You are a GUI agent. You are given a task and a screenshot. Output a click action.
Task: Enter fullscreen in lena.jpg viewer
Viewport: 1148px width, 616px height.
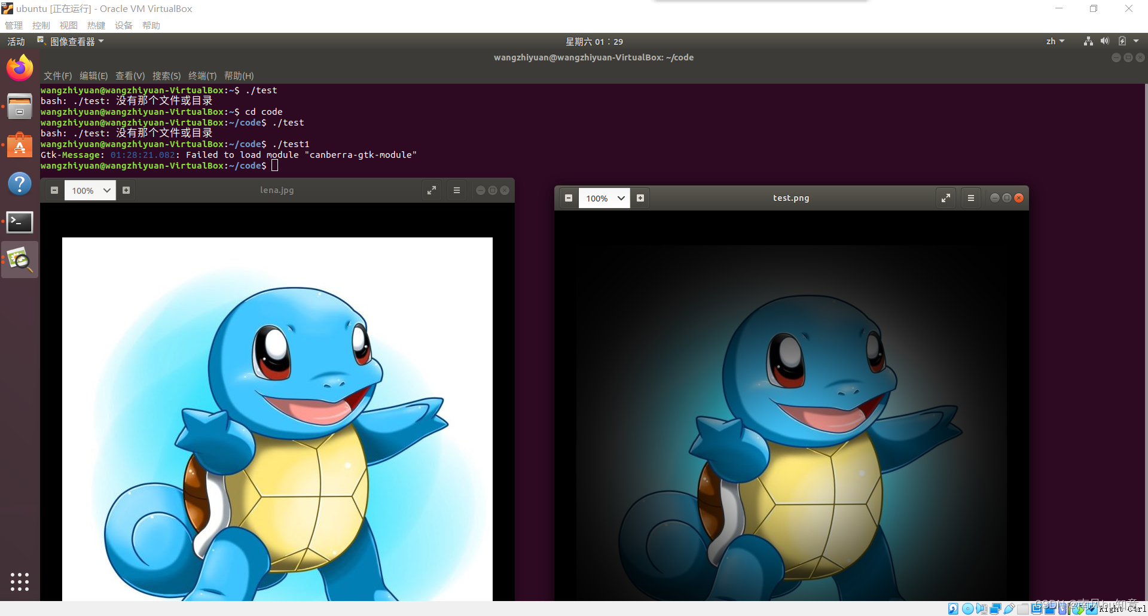point(432,190)
